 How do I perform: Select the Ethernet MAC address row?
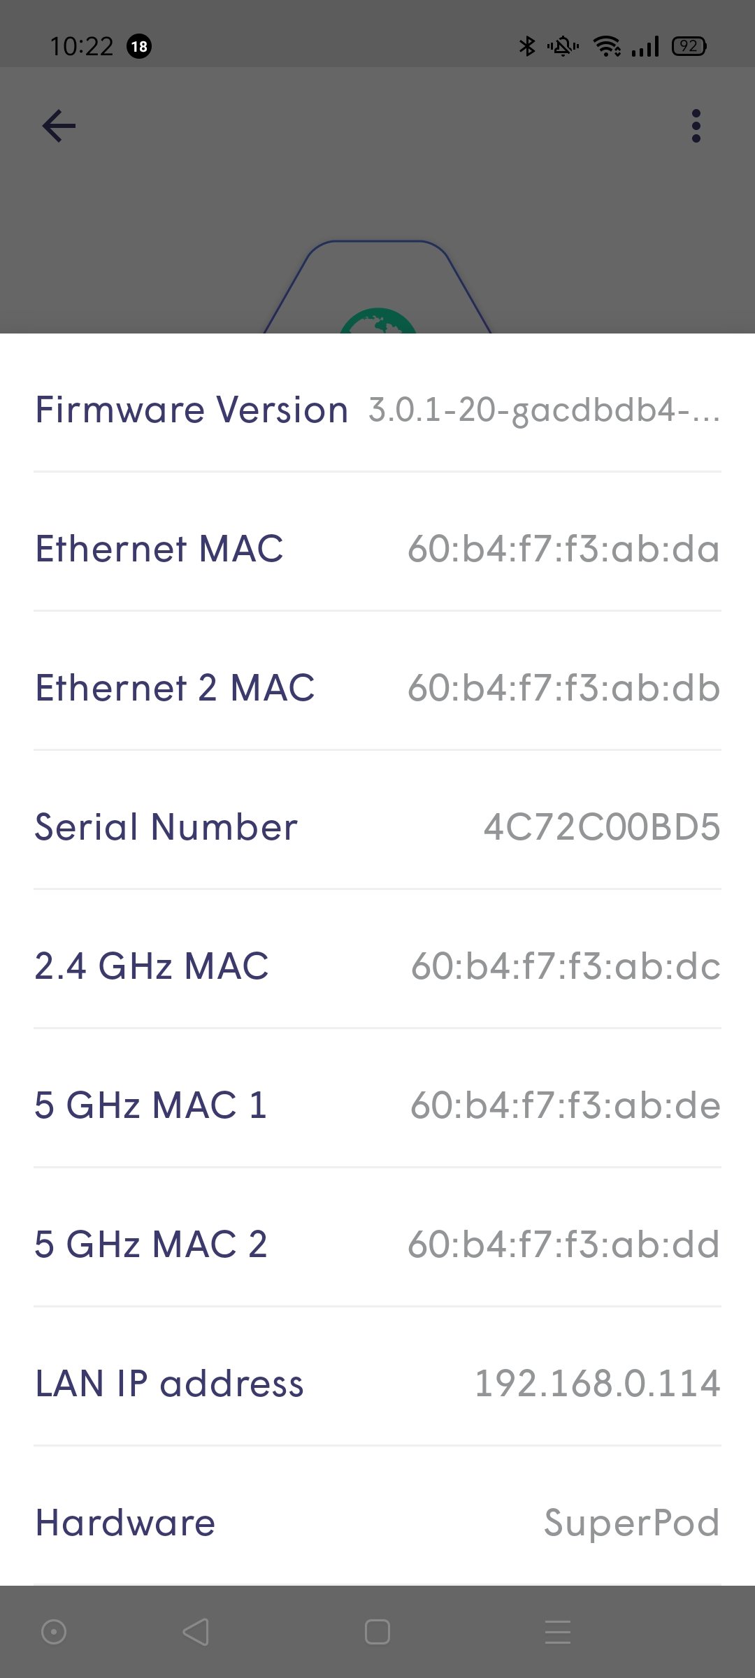(377, 549)
